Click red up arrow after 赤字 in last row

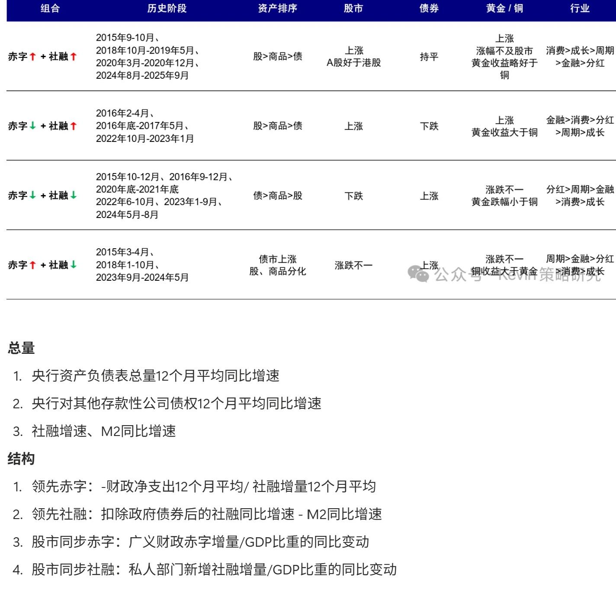tap(32, 265)
